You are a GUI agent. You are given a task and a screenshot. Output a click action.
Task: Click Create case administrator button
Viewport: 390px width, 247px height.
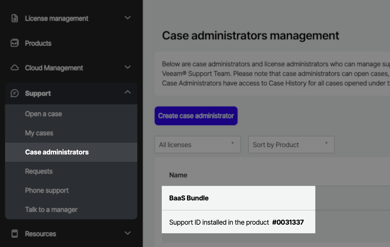click(x=196, y=116)
